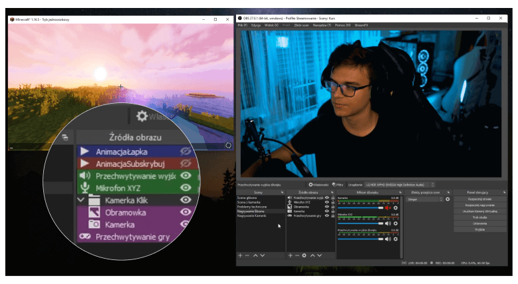Collapse the Kamerka Klik group
The image size is (518, 284).
click(81, 200)
